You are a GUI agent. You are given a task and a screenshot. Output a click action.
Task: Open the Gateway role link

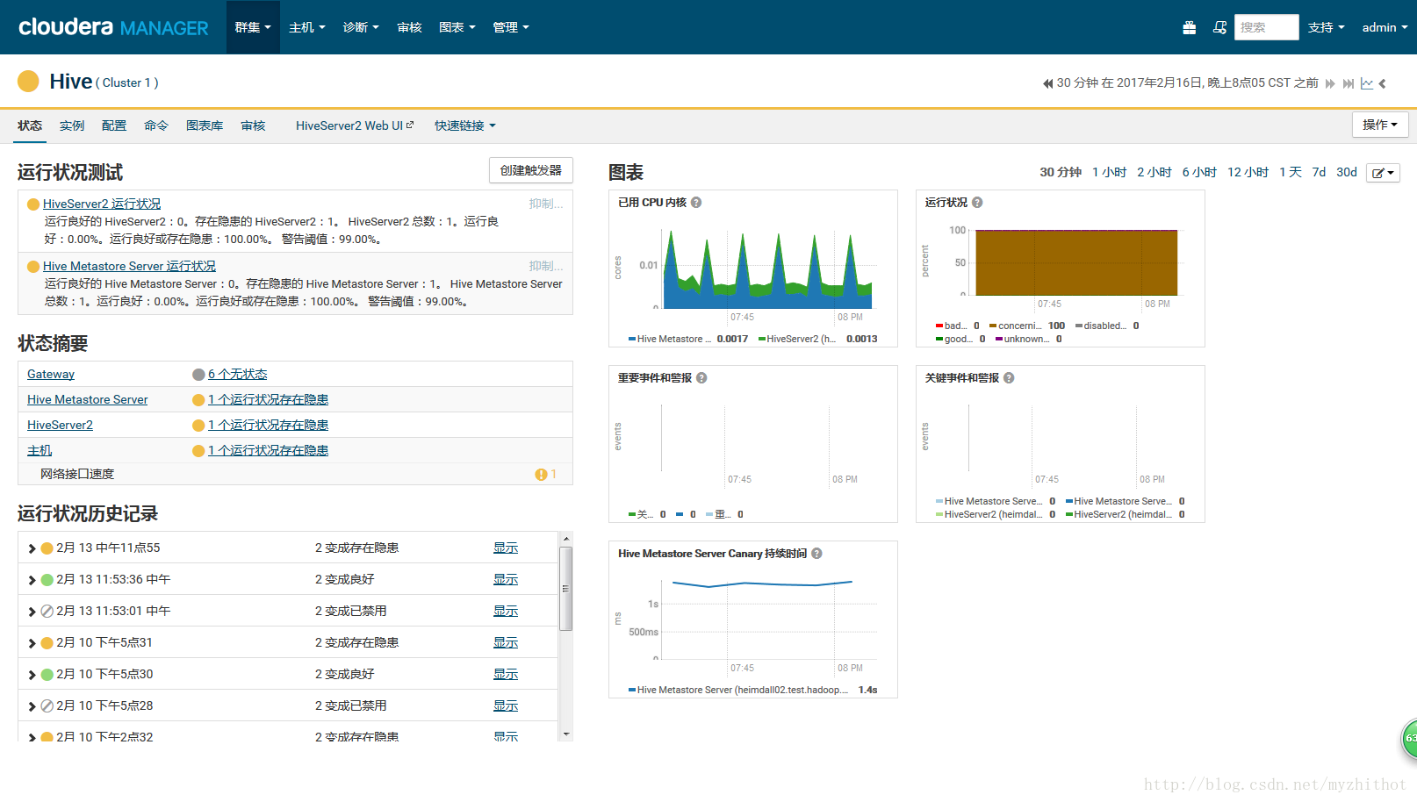click(x=51, y=374)
